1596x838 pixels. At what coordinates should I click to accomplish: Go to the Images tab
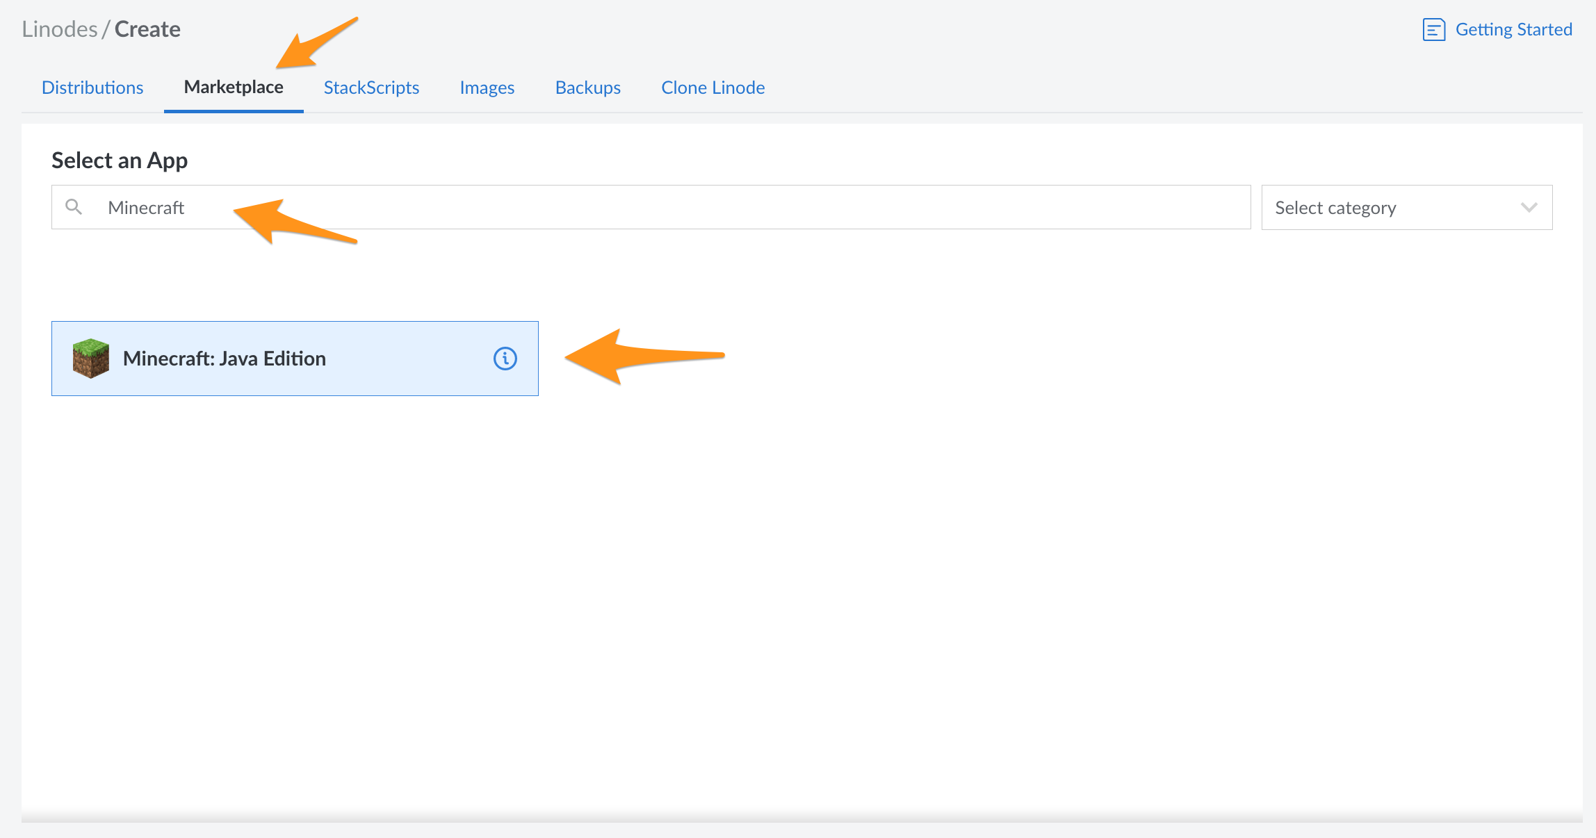(x=487, y=88)
